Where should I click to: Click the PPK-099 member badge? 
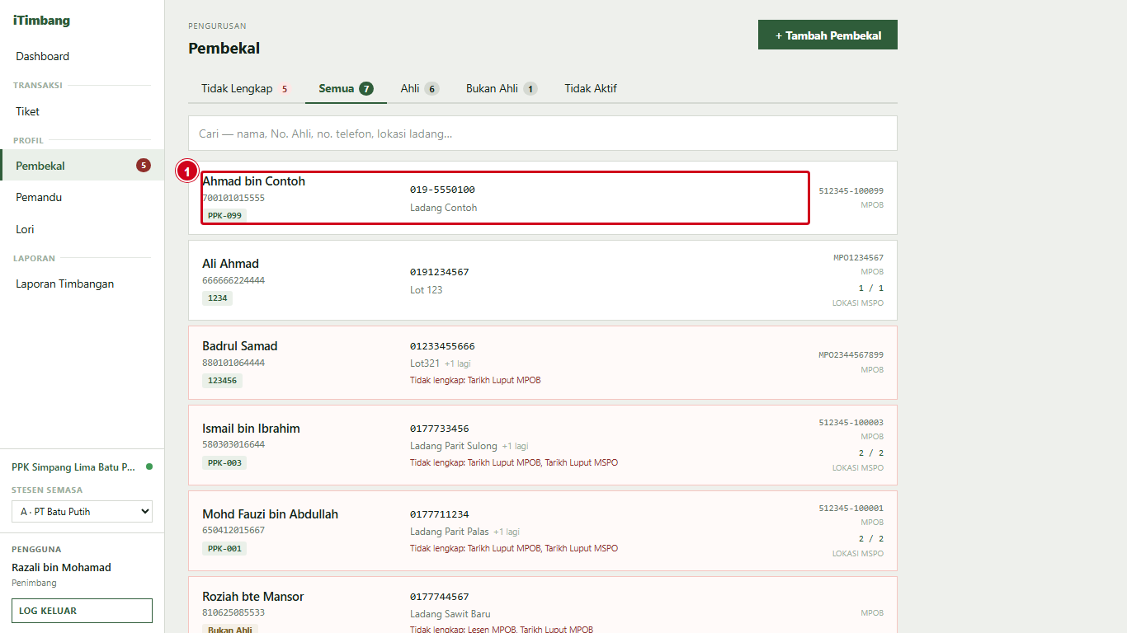(x=224, y=215)
